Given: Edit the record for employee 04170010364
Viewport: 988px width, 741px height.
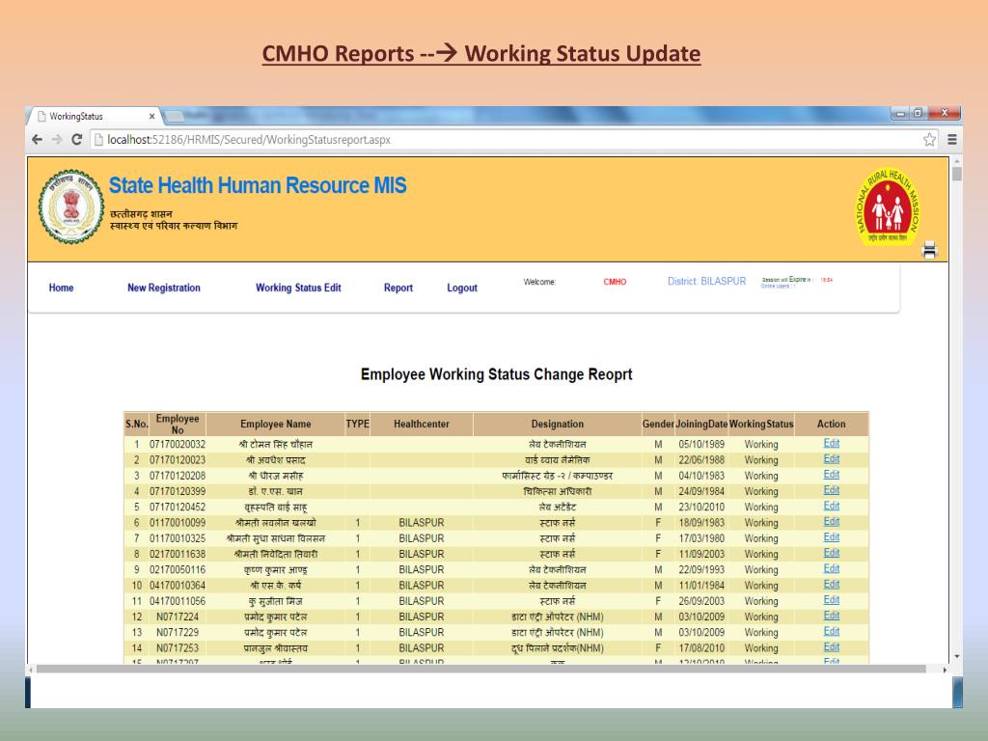Looking at the screenshot, I should click(831, 584).
